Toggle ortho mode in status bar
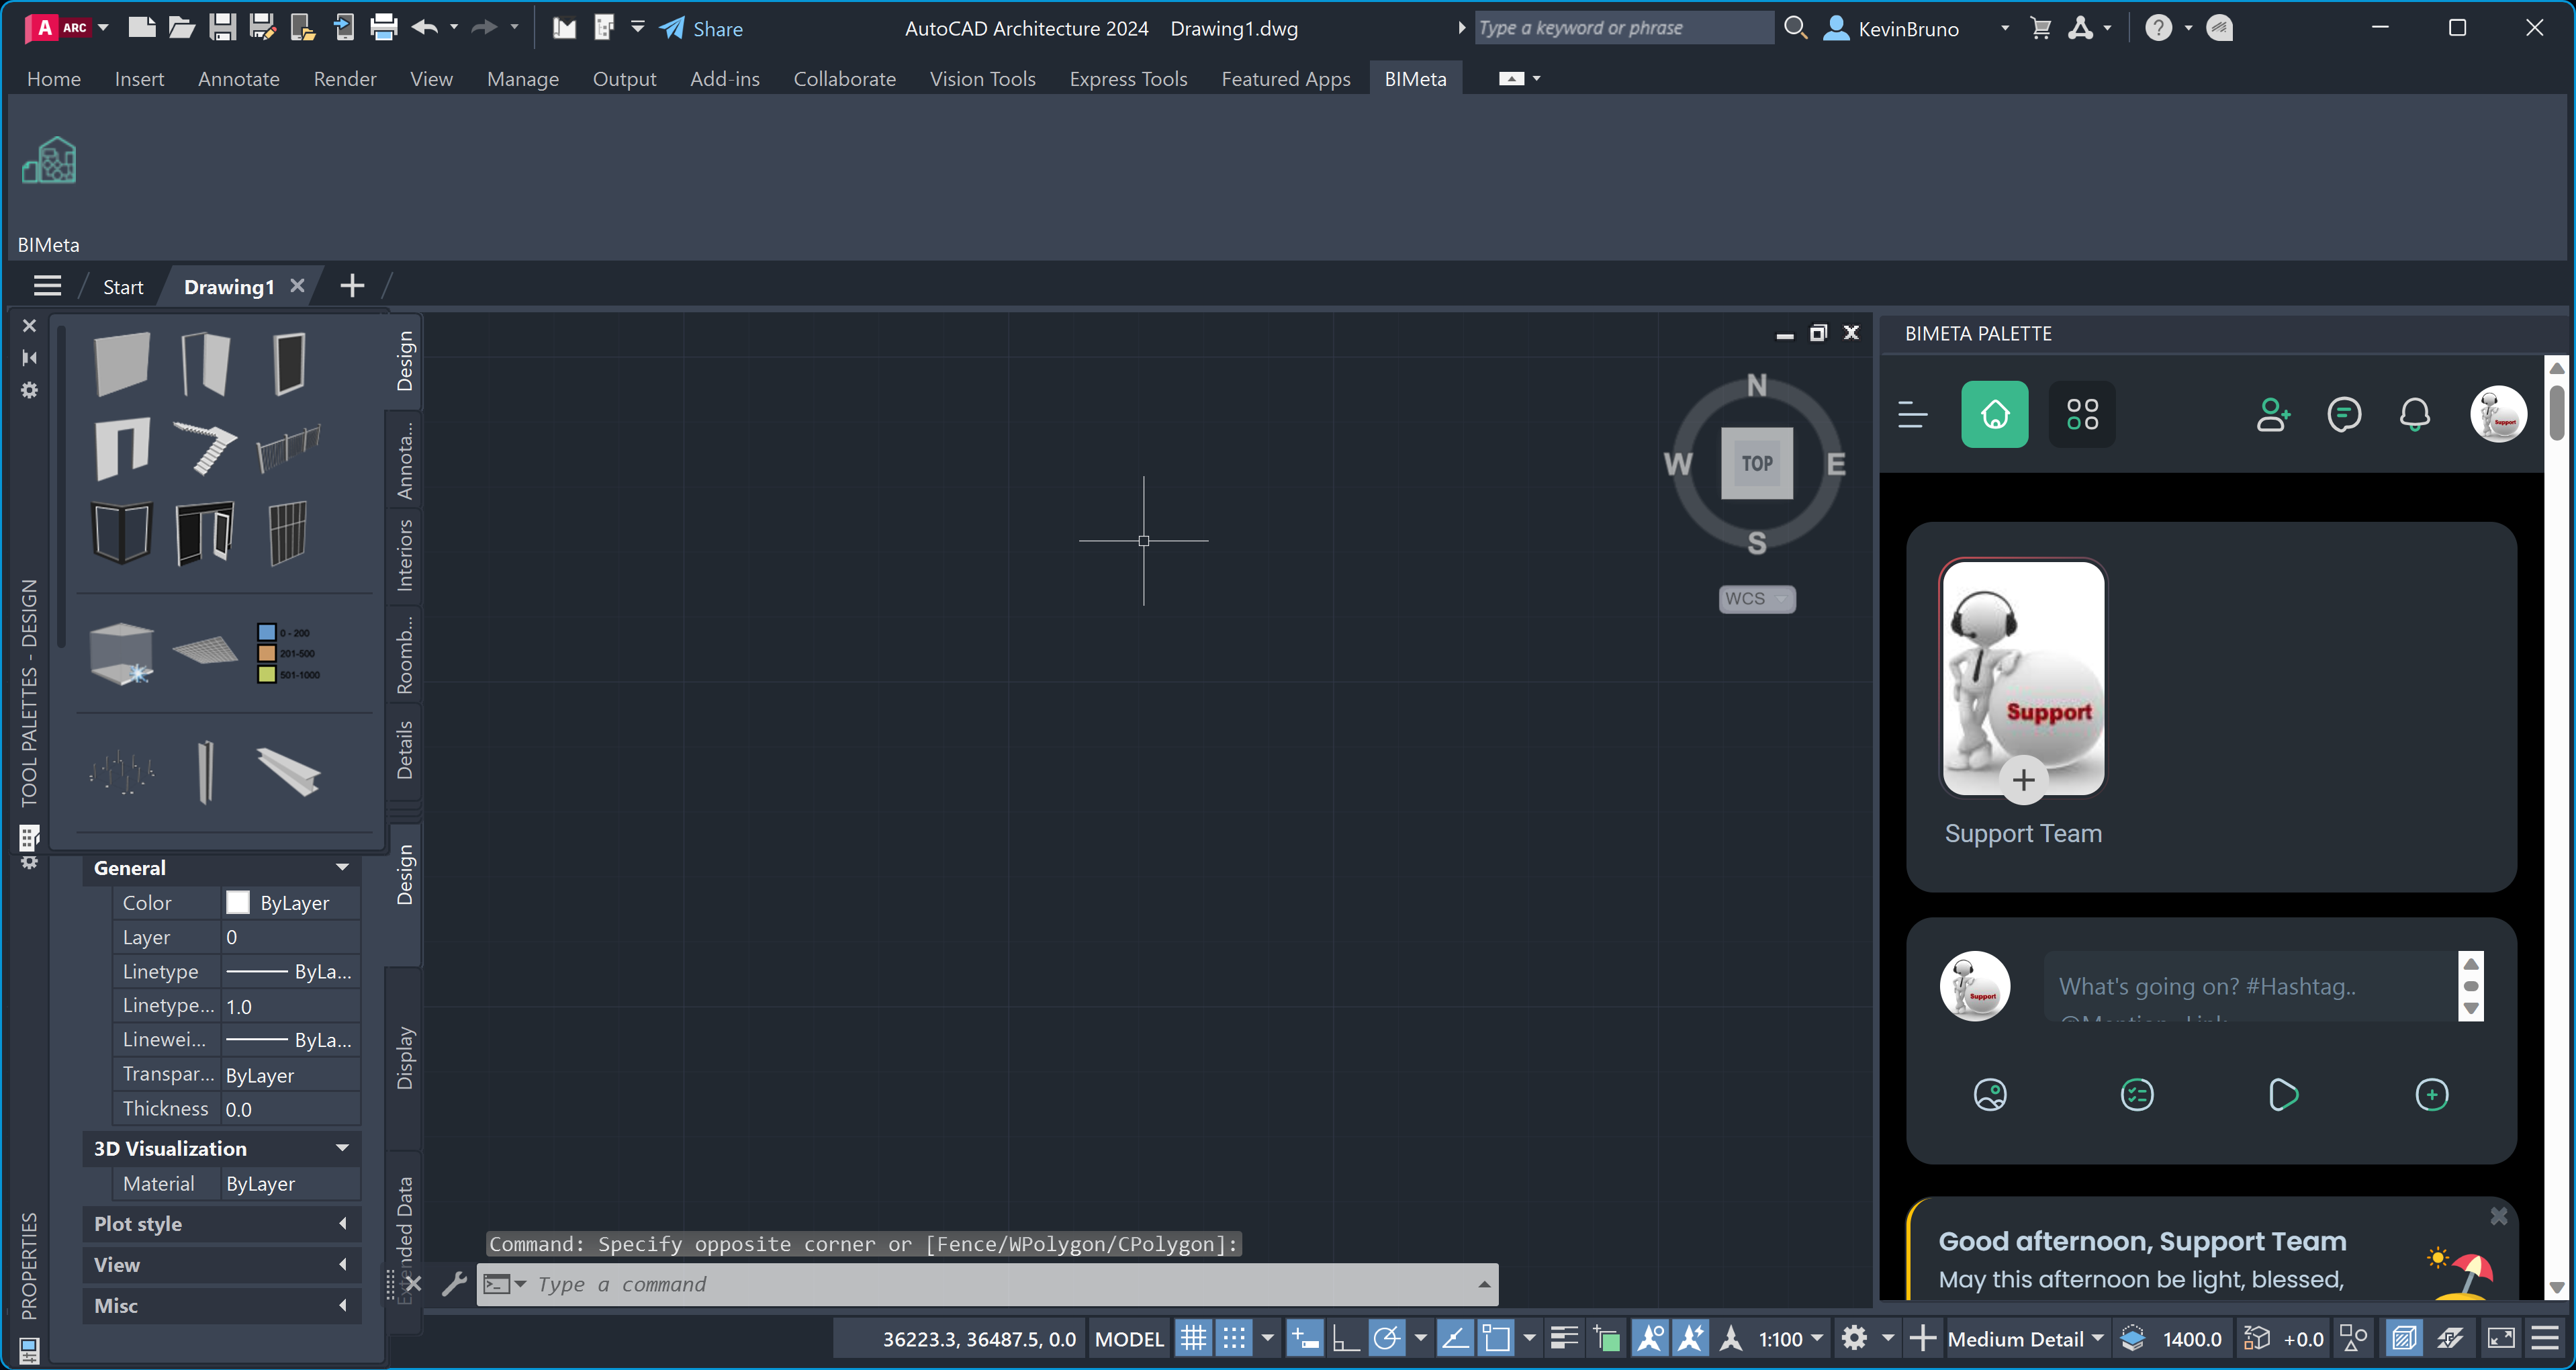 1346,1339
